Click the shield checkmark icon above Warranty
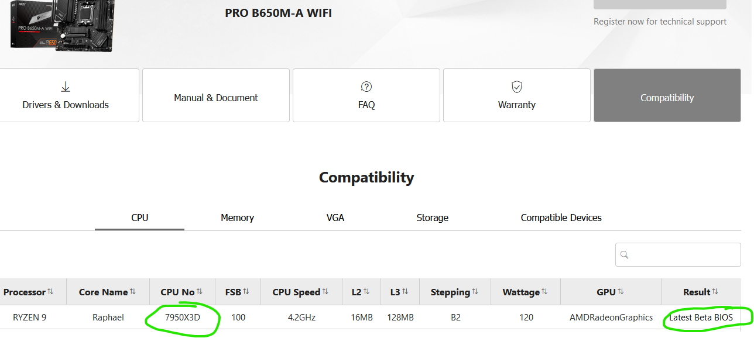This screenshot has width=754, height=338. click(x=517, y=87)
